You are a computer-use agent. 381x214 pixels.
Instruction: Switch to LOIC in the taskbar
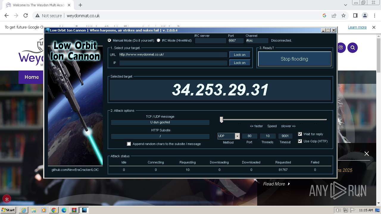[x=84, y=210]
